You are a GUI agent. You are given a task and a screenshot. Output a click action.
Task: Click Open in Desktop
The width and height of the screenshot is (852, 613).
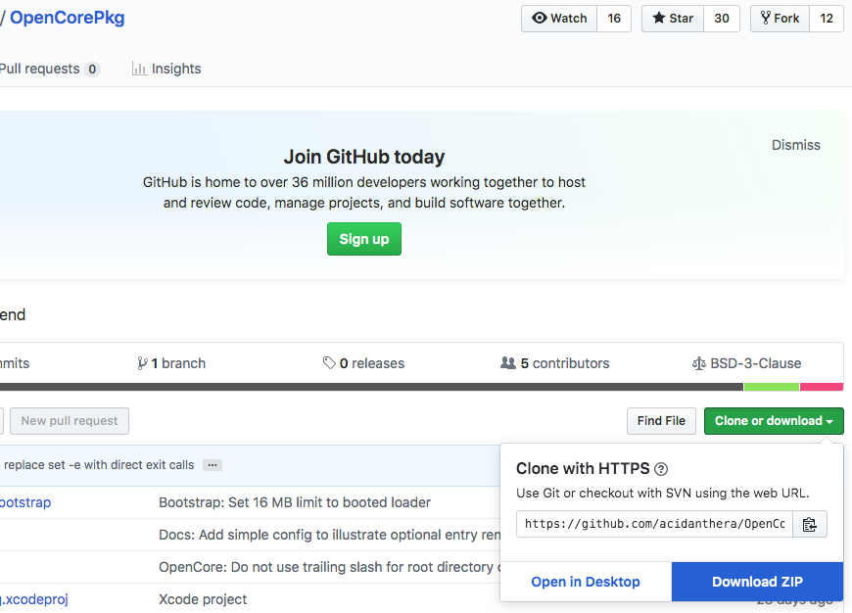586,582
